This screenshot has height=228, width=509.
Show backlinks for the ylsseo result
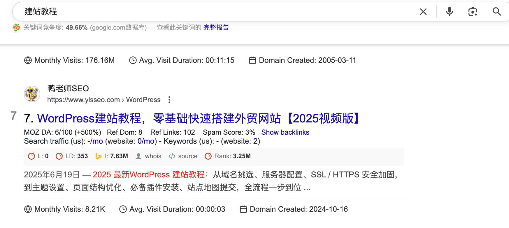[285, 132]
